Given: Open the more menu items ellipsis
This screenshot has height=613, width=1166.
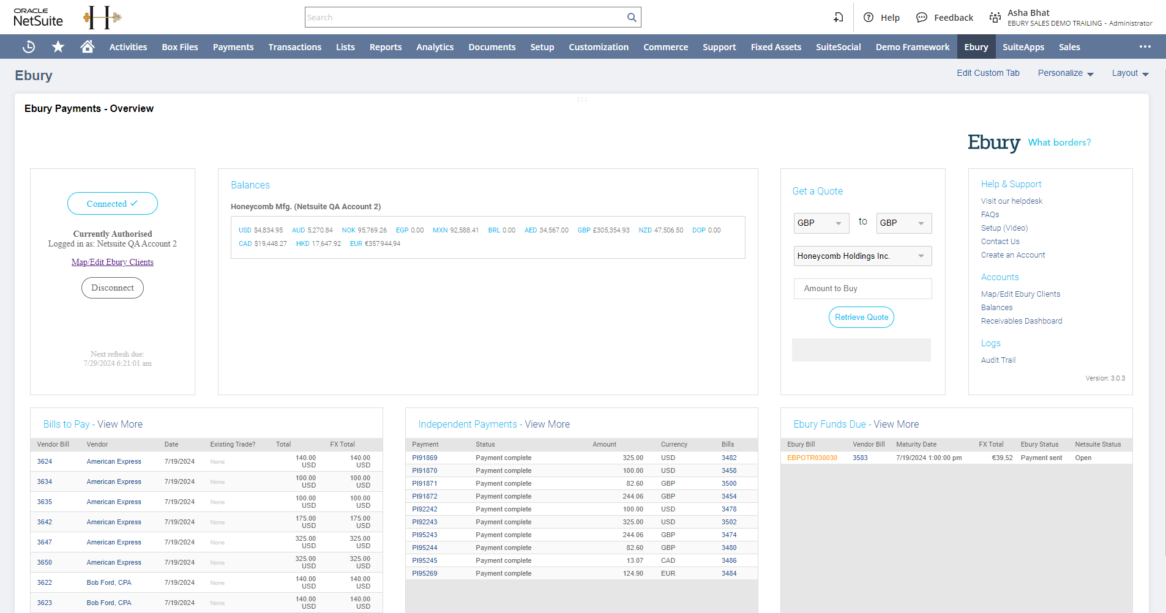Looking at the screenshot, I should click(x=1145, y=47).
